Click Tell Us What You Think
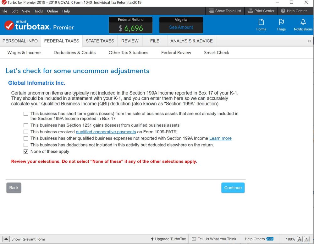Image resolution: width=314 pixels, height=244 pixels. [x=214, y=239]
